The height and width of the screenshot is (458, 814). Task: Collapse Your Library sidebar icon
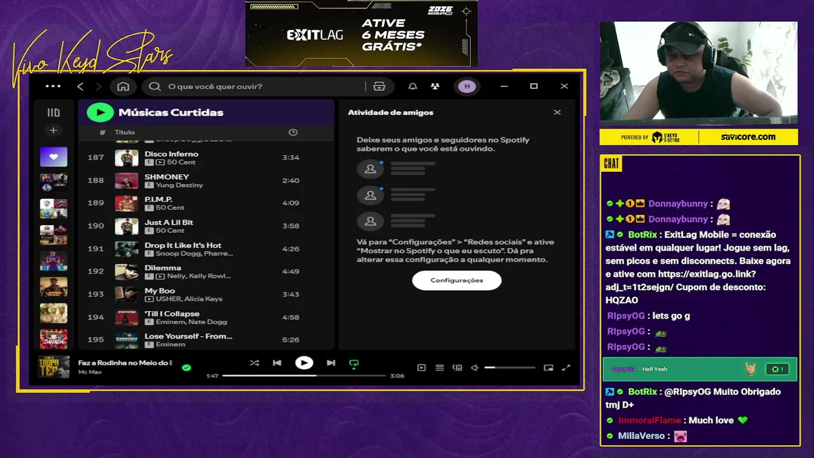point(53,113)
